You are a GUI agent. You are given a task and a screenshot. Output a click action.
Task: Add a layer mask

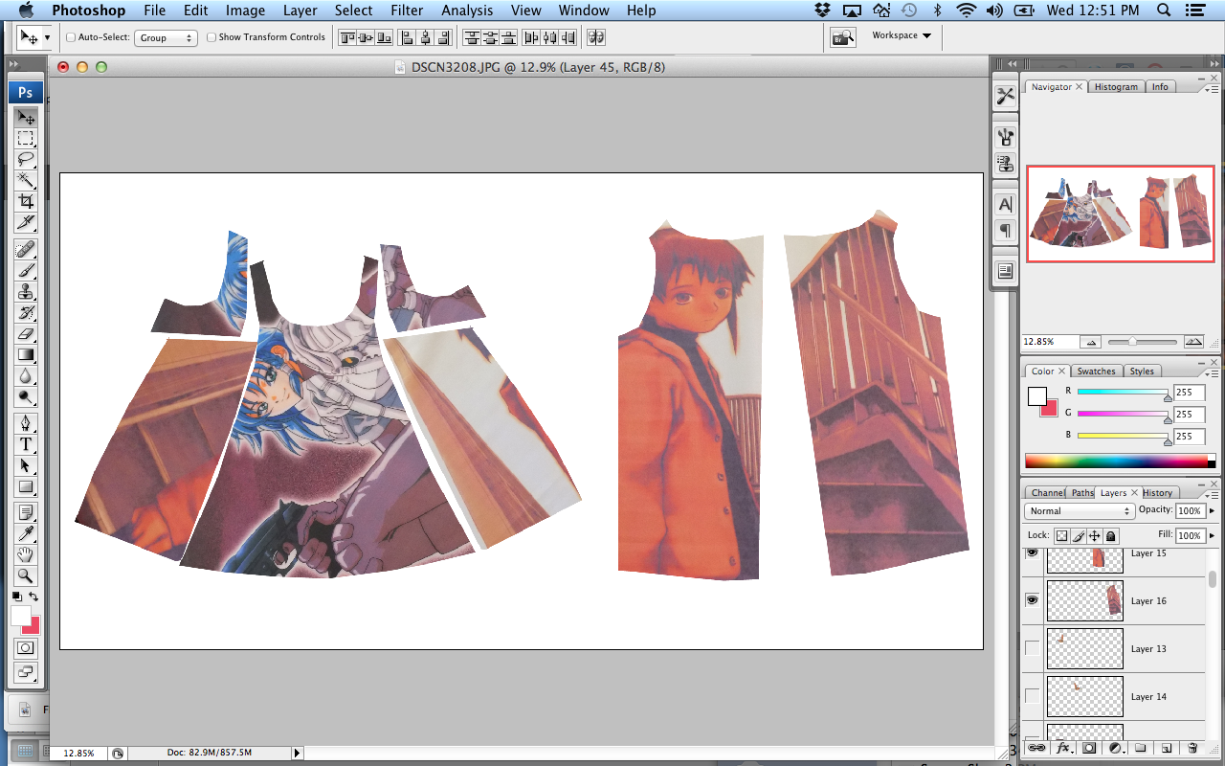click(1089, 747)
